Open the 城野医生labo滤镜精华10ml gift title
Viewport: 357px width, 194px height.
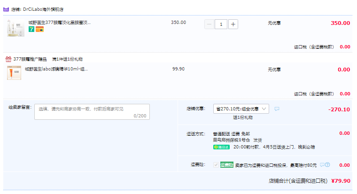(x=56, y=69)
